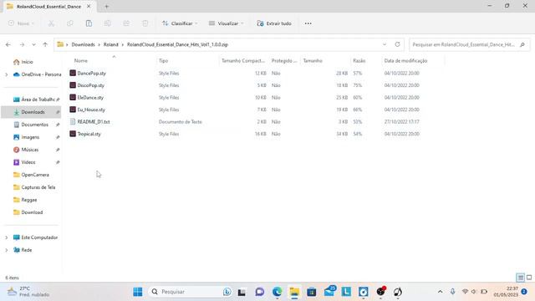
Task: Open Windows Start button on taskbar
Action: tap(138, 292)
